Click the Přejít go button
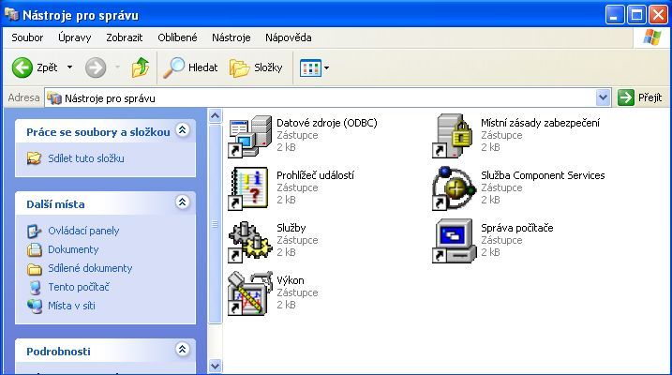Image resolution: width=672 pixels, height=375 pixels. [641, 98]
